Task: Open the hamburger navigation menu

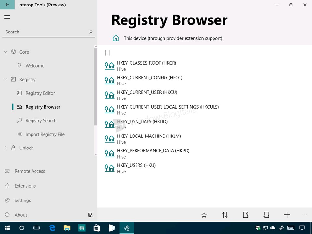Action: coord(7,17)
